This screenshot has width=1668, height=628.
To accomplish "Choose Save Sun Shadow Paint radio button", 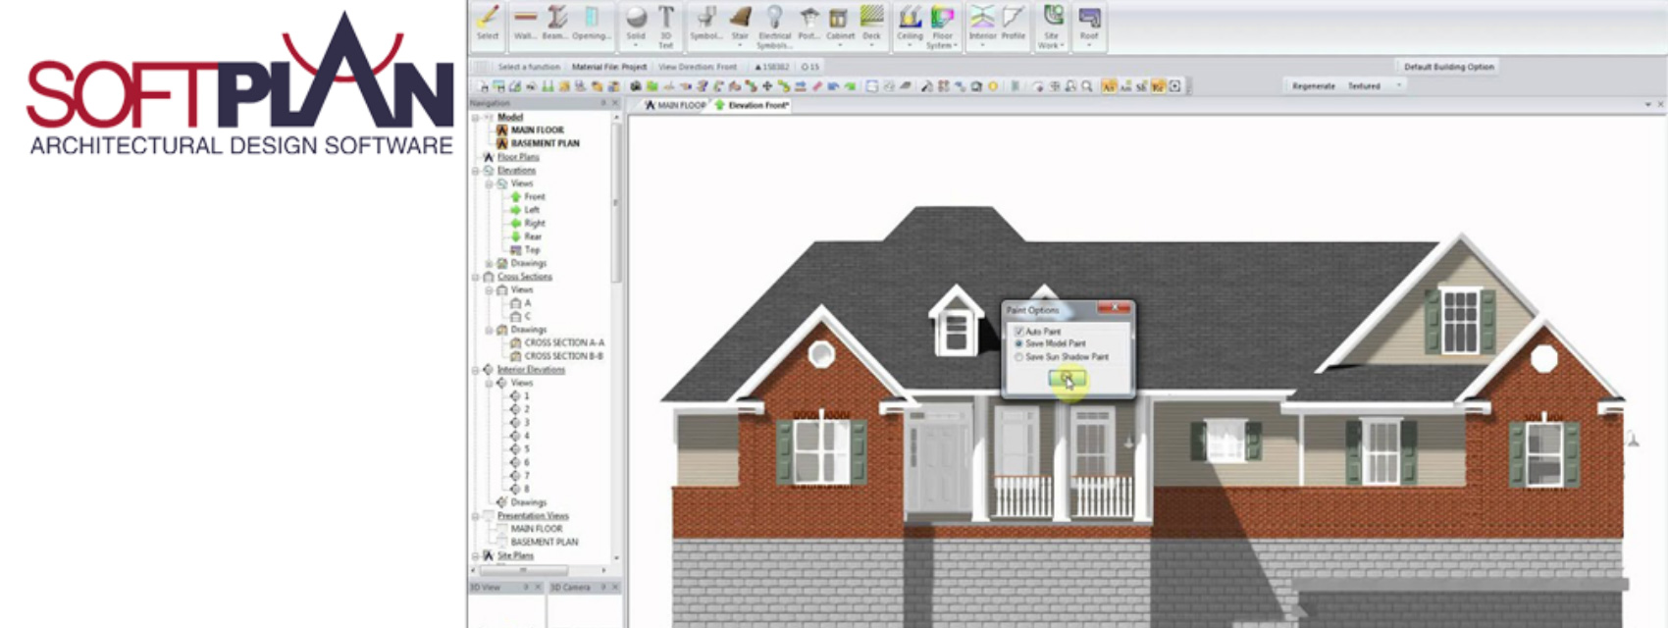I will 1018,357.
